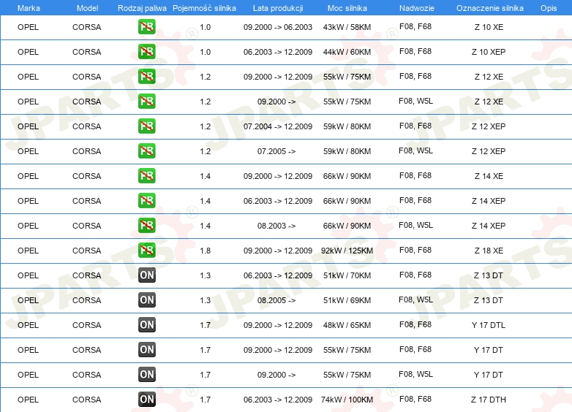Click the Moc silnika column header
Viewport: 572px width, 412px height.
tap(347, 8)
